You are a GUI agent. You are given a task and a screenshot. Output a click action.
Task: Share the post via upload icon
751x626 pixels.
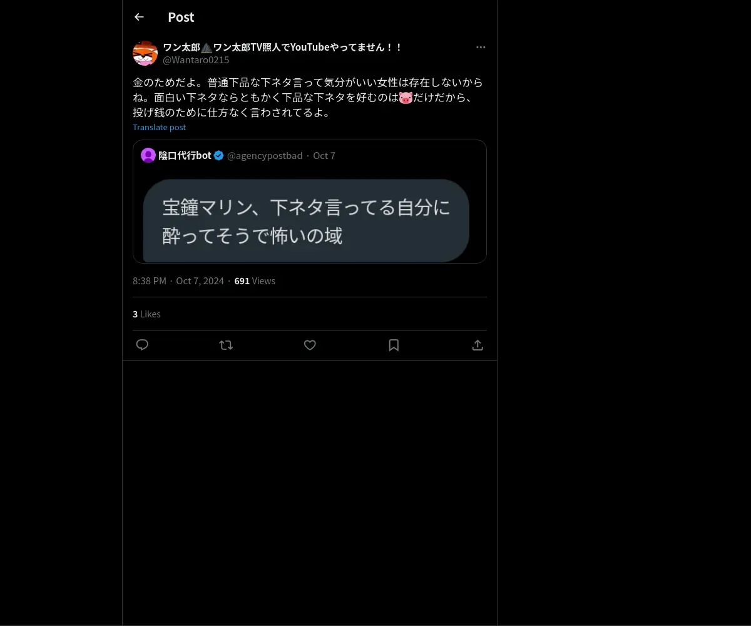pos(478,345)
